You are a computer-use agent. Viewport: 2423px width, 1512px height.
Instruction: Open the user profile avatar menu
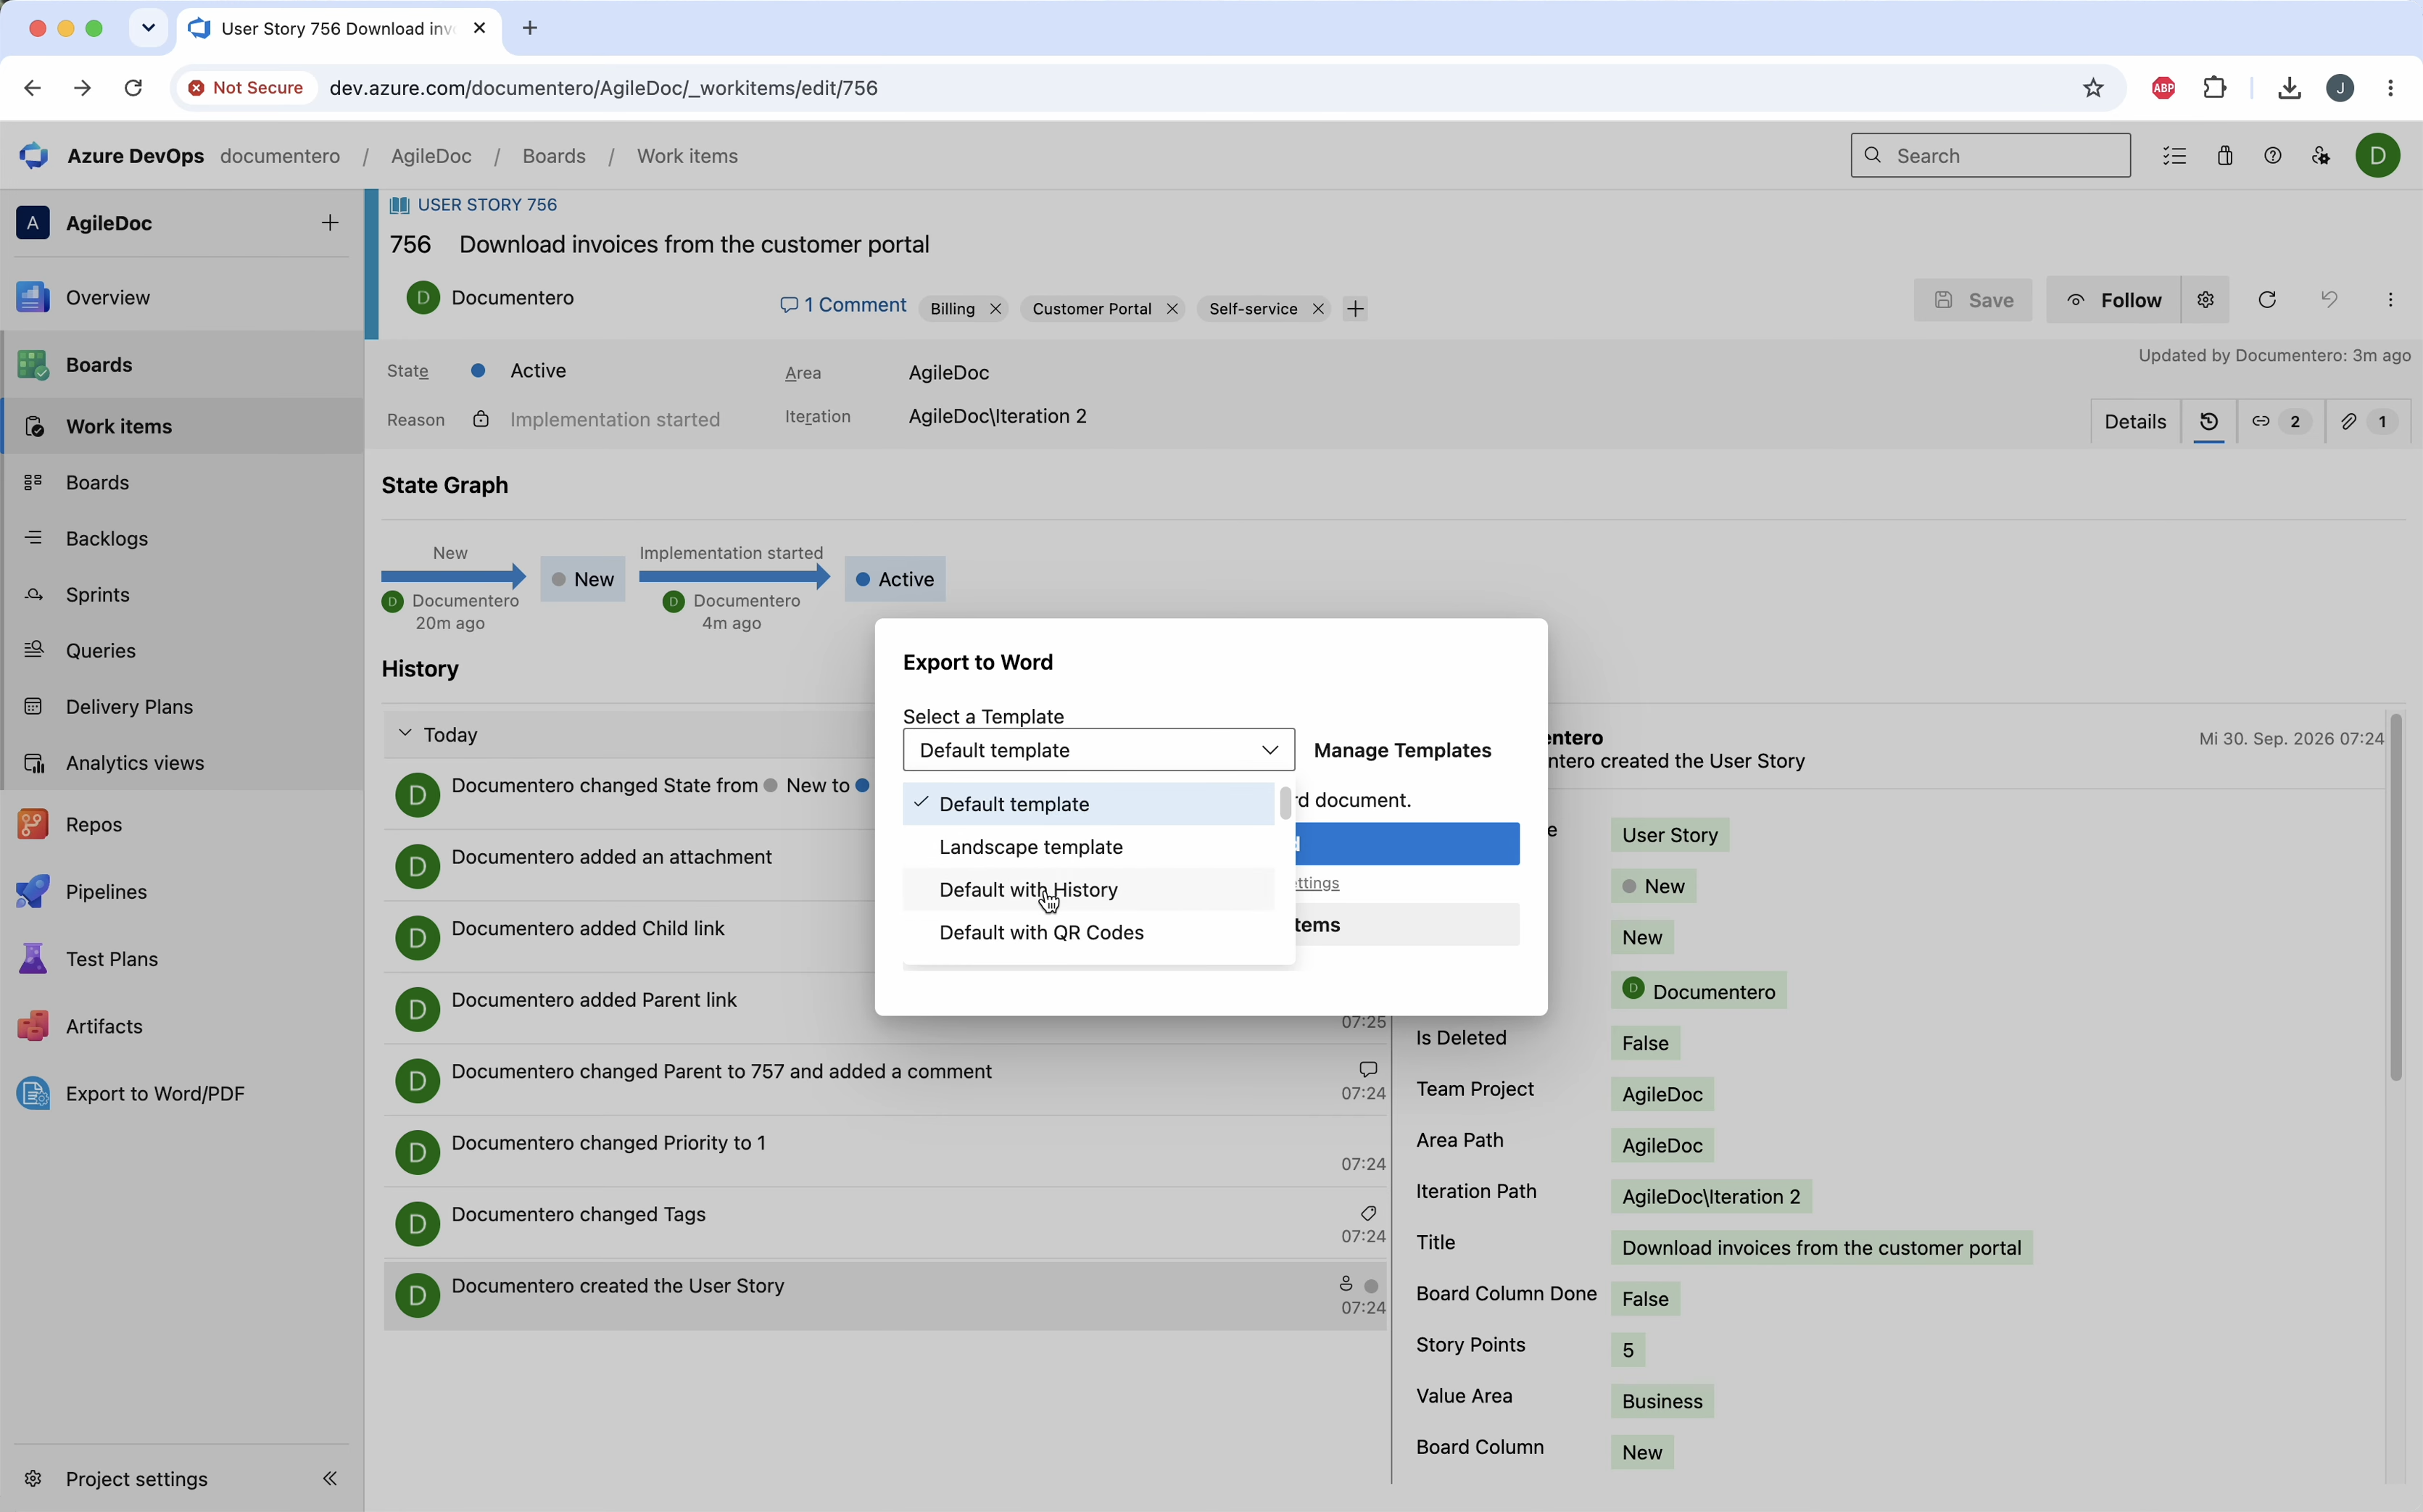pyautogui.click(x=2378, y=156)
